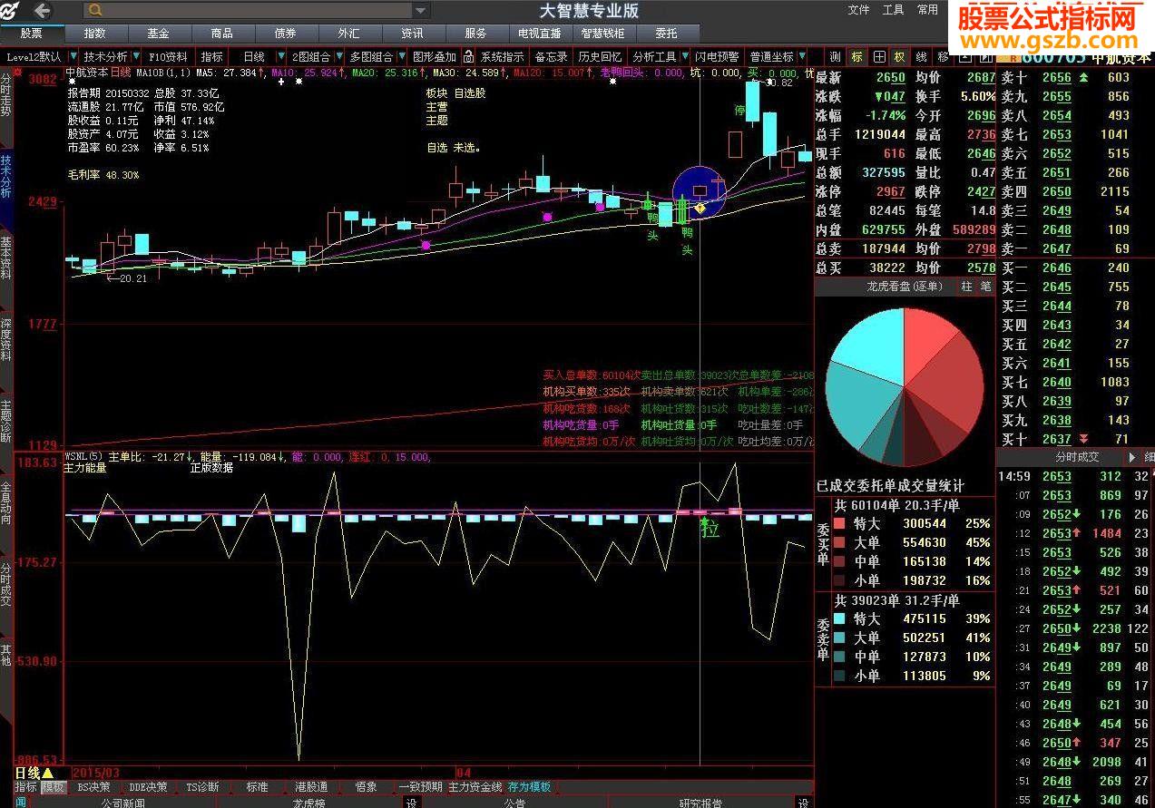The image size is (1155, 808).
Task: Click the red 特大 buy-order color swatch
Action: pos(839,523)
